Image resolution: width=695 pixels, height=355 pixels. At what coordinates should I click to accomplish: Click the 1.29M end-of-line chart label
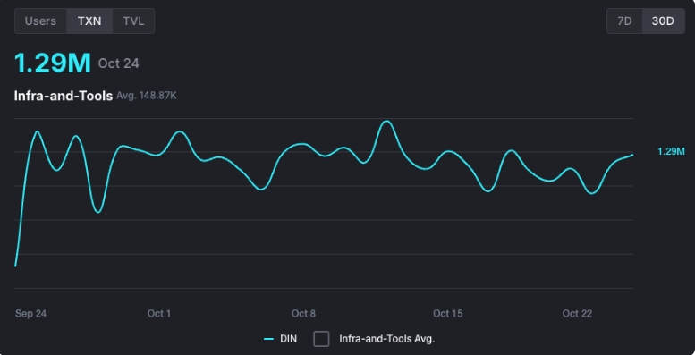tap(671, 152)
